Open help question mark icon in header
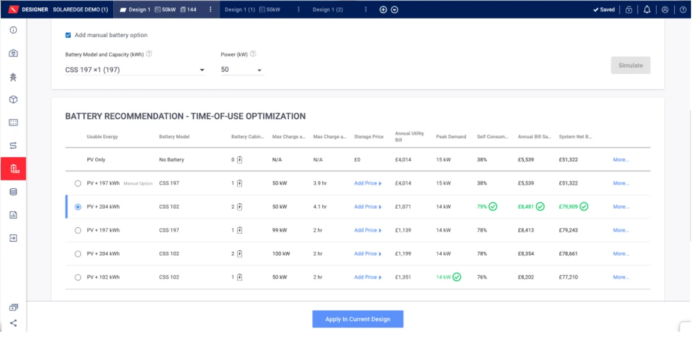Viewport: 697px width, 340px height. (x=683, y=10)
